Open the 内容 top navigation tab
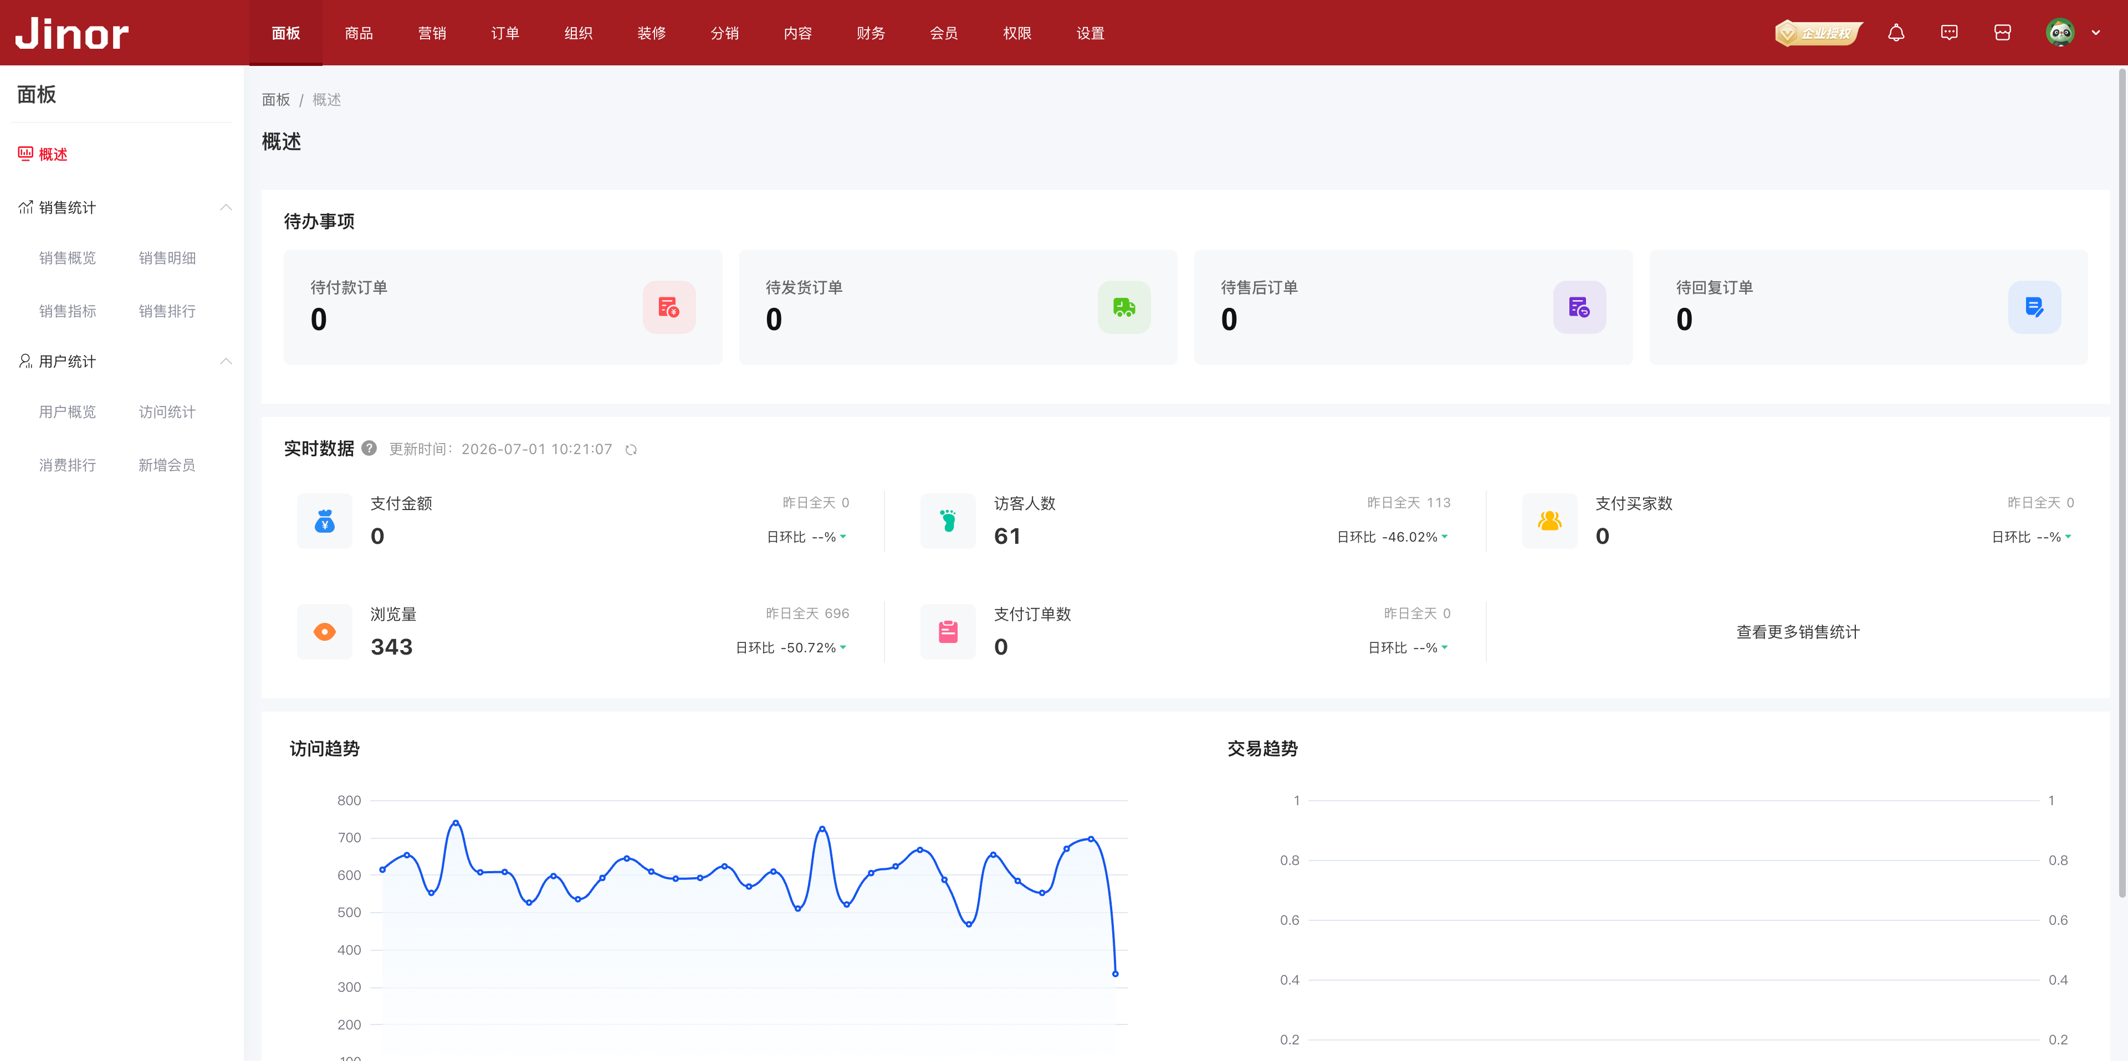 tap(797, 33)
